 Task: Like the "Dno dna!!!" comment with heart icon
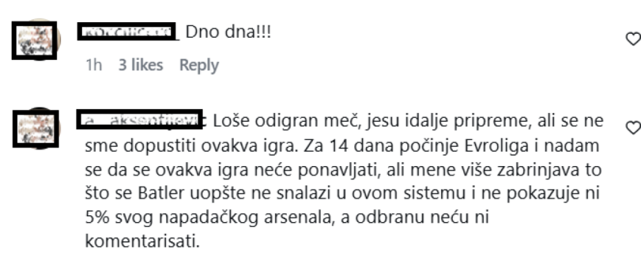pos(633,39)
